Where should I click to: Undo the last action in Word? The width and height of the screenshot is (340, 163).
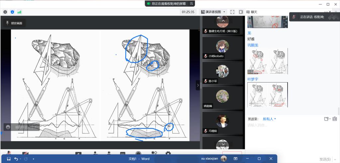[16, 159]
